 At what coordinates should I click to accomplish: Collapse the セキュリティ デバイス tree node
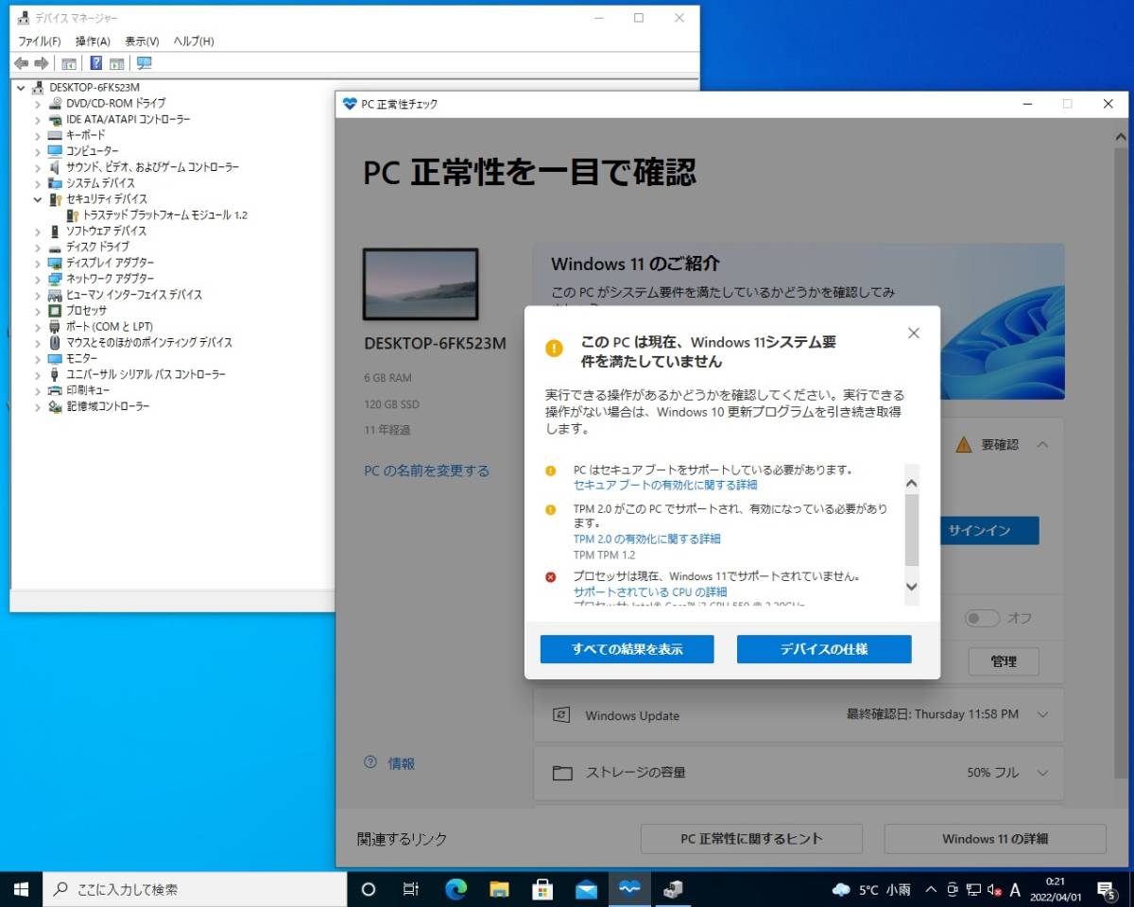click(38, 199)
